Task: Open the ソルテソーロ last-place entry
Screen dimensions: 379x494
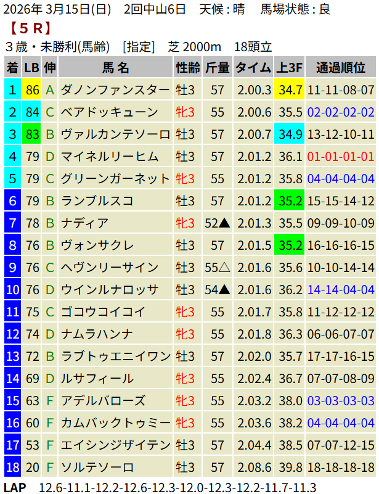Action: pyautogui.click(x=97, y=467)
